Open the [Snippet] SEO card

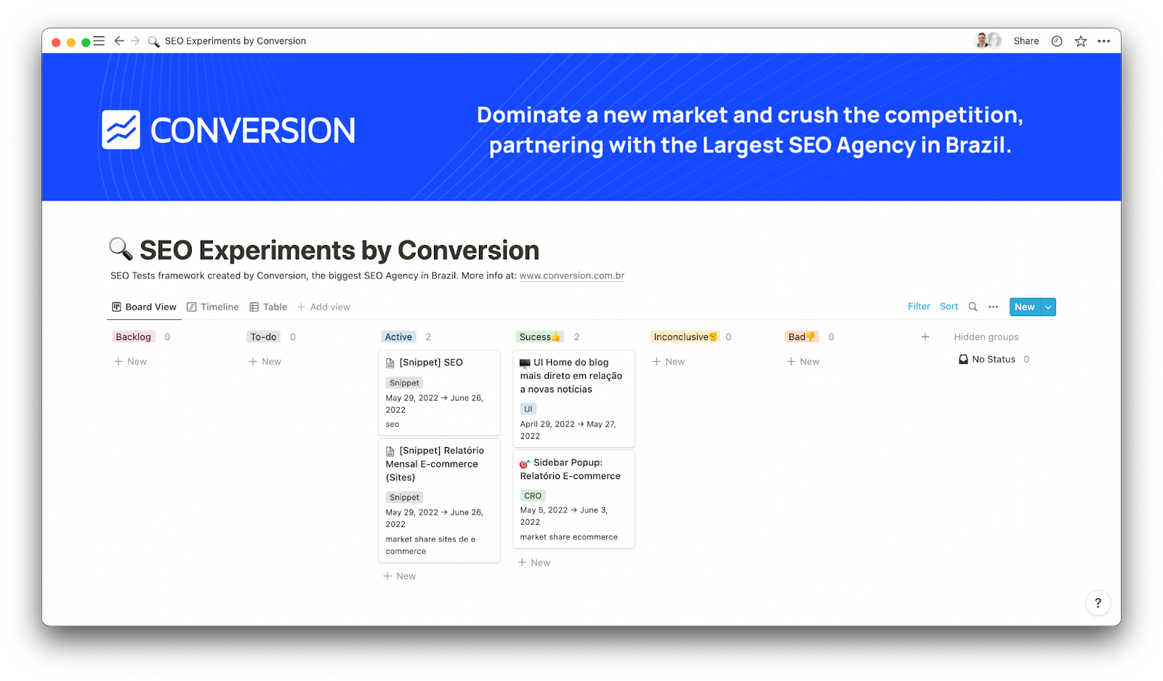pos(439,392)
